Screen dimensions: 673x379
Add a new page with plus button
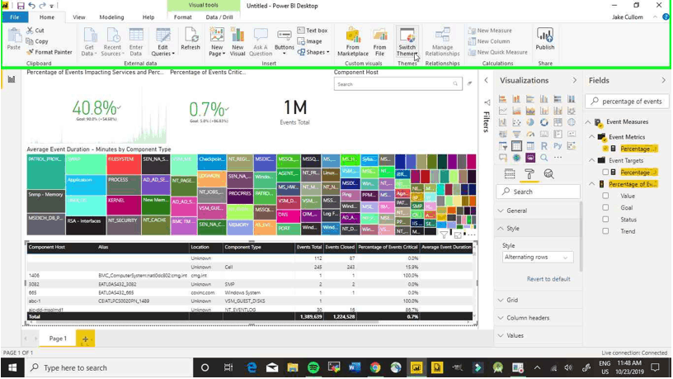(x=85, y=339)
